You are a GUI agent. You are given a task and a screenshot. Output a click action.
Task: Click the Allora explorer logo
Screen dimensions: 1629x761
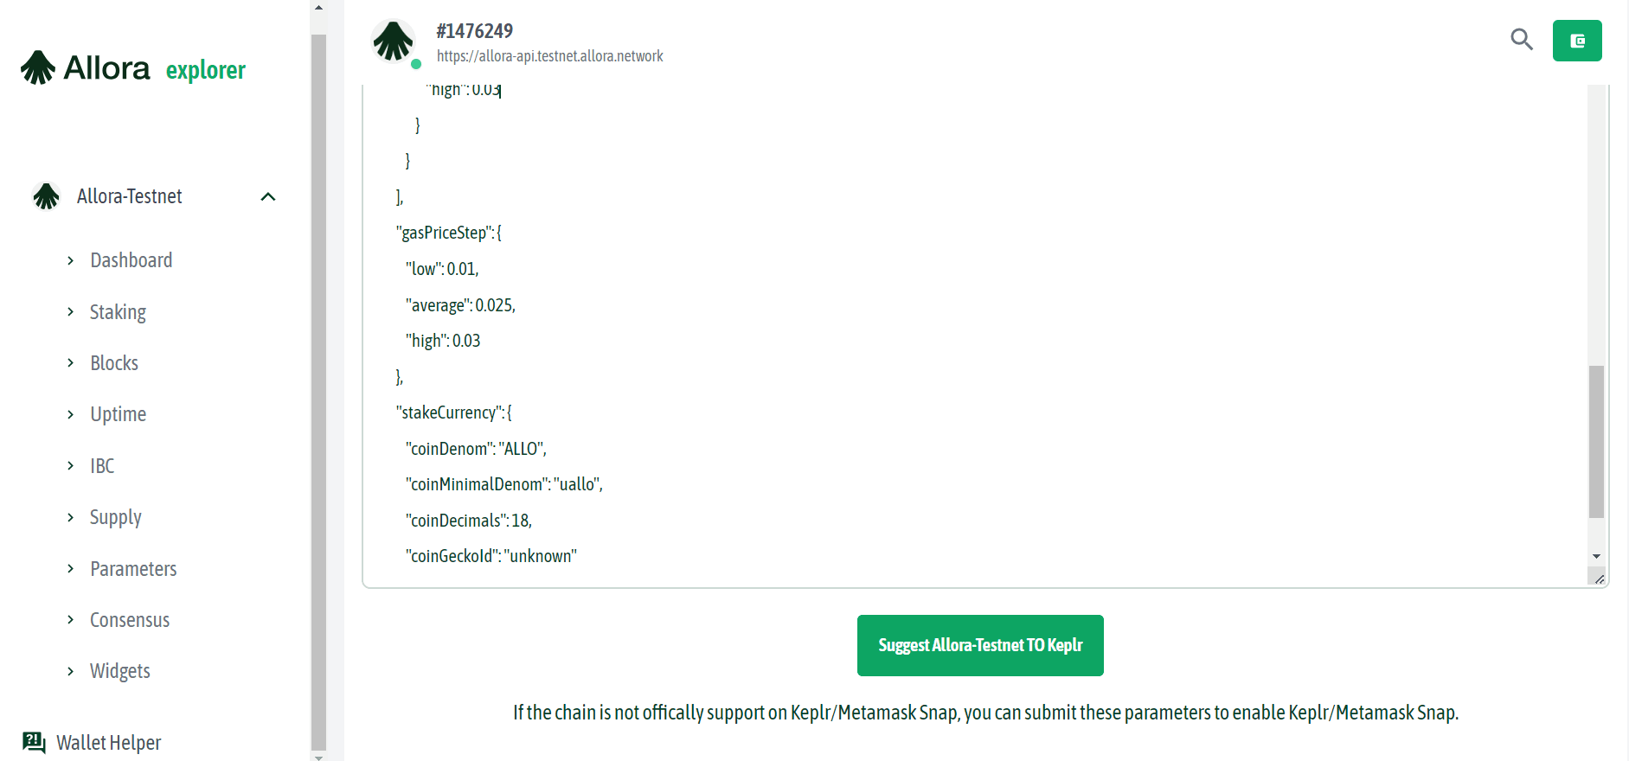pos(133,67)
